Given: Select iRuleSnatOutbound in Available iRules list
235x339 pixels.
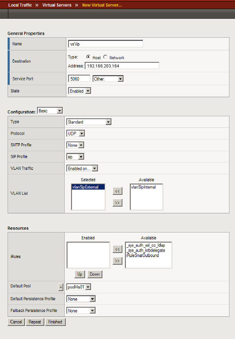Looking at the screenshot, I should pos(143,255).
